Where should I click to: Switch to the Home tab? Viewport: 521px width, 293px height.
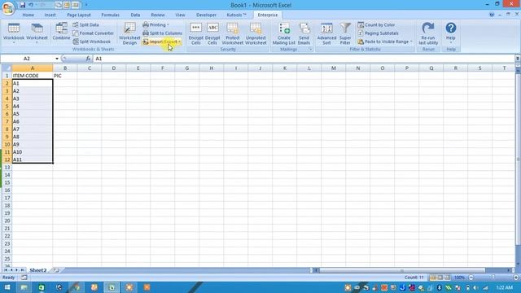point(28,15)
